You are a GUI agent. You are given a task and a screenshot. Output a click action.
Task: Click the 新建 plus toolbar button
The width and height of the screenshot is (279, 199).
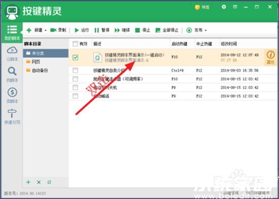click(x=34, y=30)
